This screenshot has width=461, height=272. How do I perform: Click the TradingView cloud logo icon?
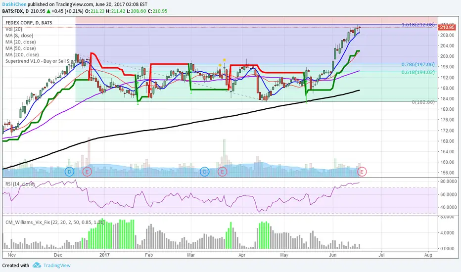pyautogui.click(x=37, y=265)
